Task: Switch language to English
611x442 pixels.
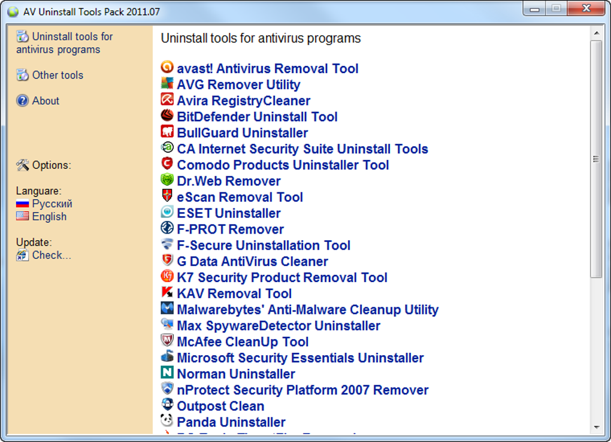Action: pyautogui.click(x=49, y=216)
